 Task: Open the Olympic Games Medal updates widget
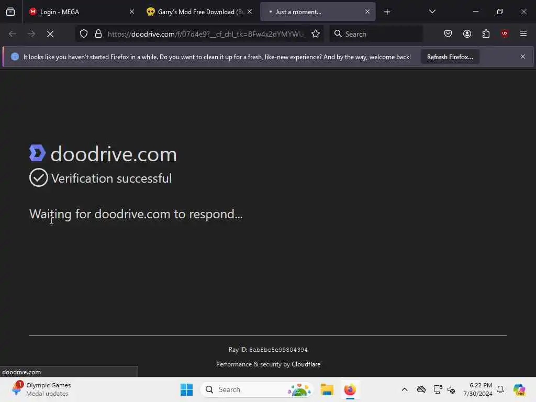point(41,389)
